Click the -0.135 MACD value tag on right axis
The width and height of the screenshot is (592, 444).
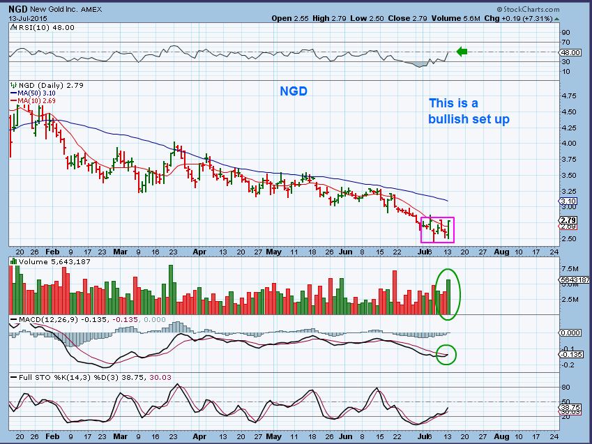click(x=571, y=355)
